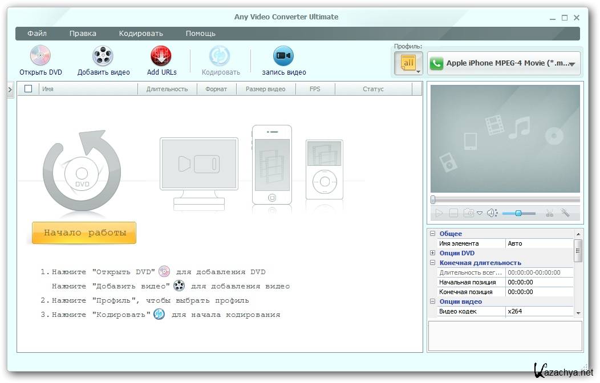Collapse the Общее section
600x383 pixels.
pos(433,234)
